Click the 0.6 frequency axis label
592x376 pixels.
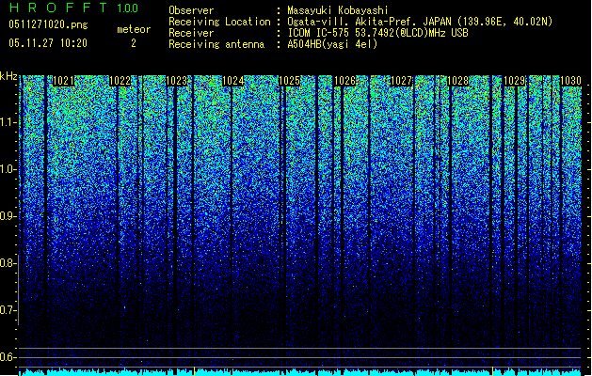pyautogui.click(x=8, y=357)
